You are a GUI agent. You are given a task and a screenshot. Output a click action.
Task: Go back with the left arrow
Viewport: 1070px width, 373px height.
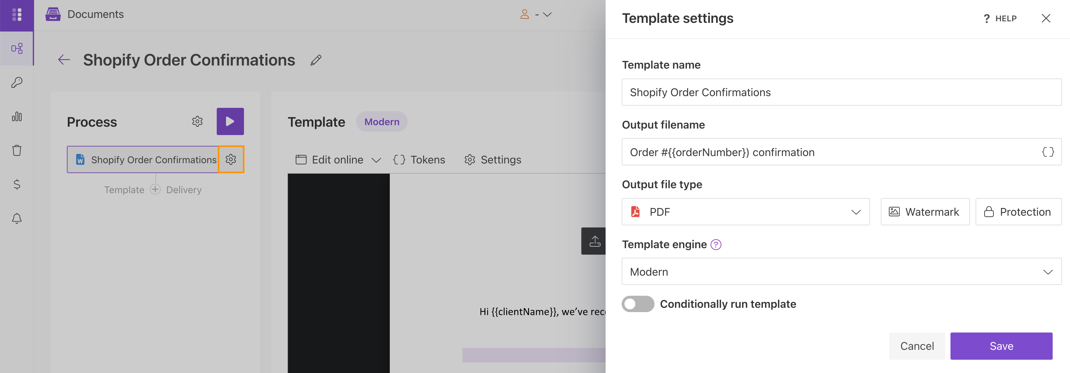pyautogui.click(x=64, y=60)
